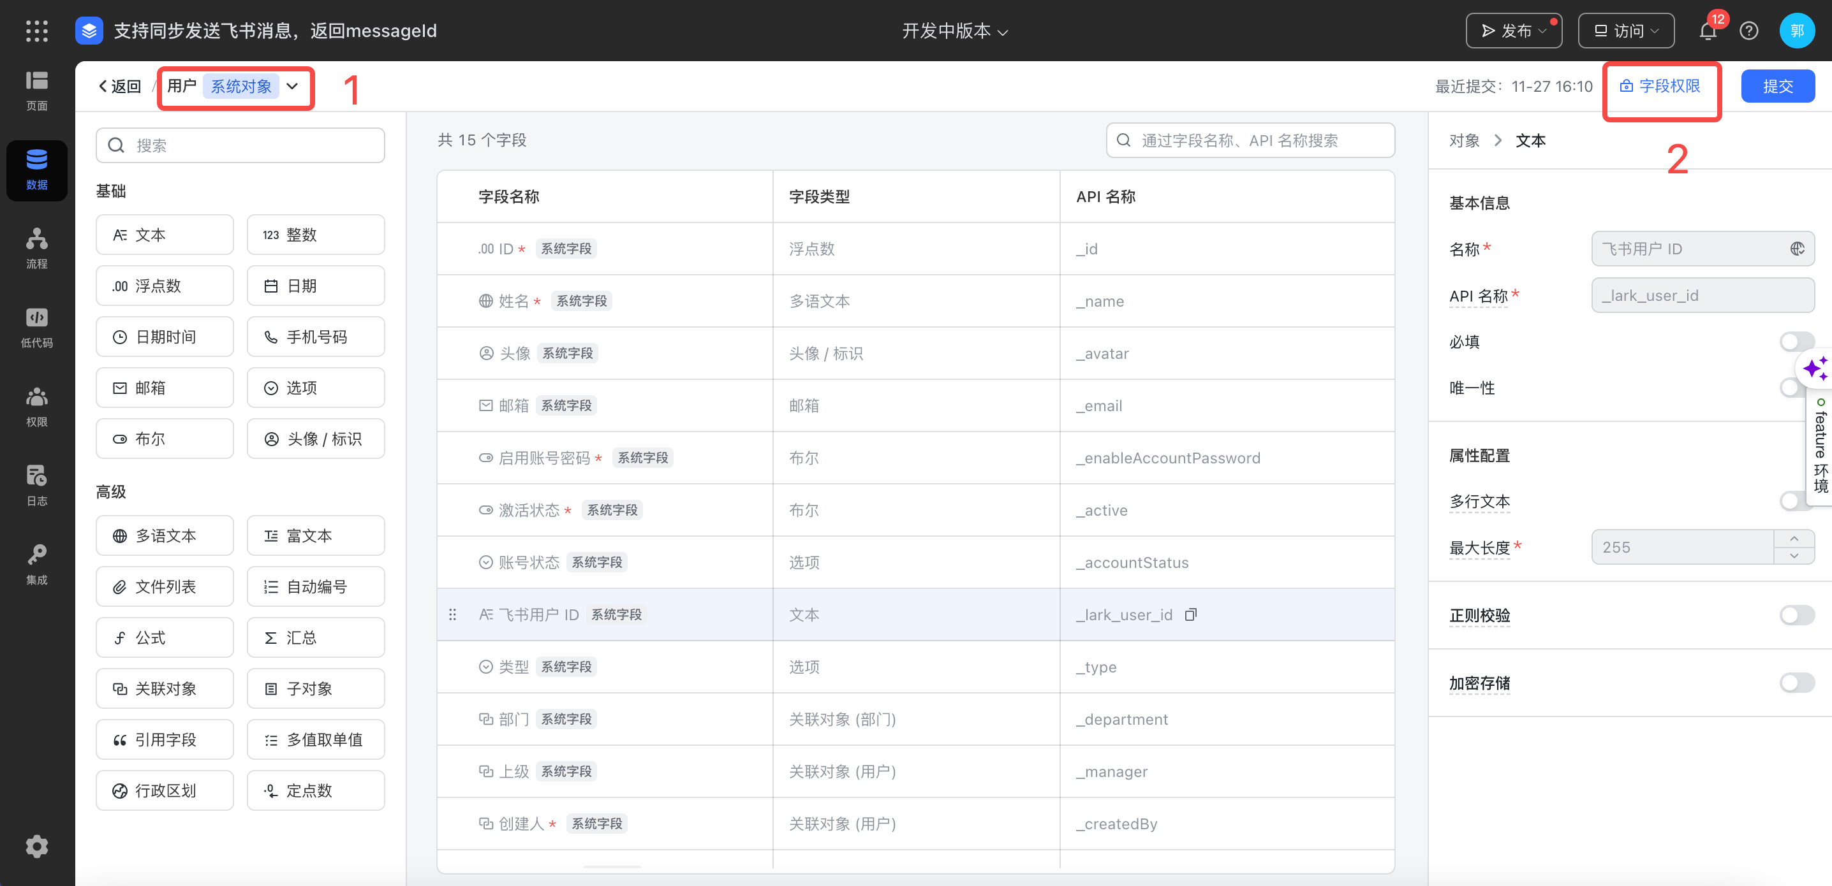Add a 浮点数 field type
Viewport: 1832px width, 886px height.
point(165,286)
